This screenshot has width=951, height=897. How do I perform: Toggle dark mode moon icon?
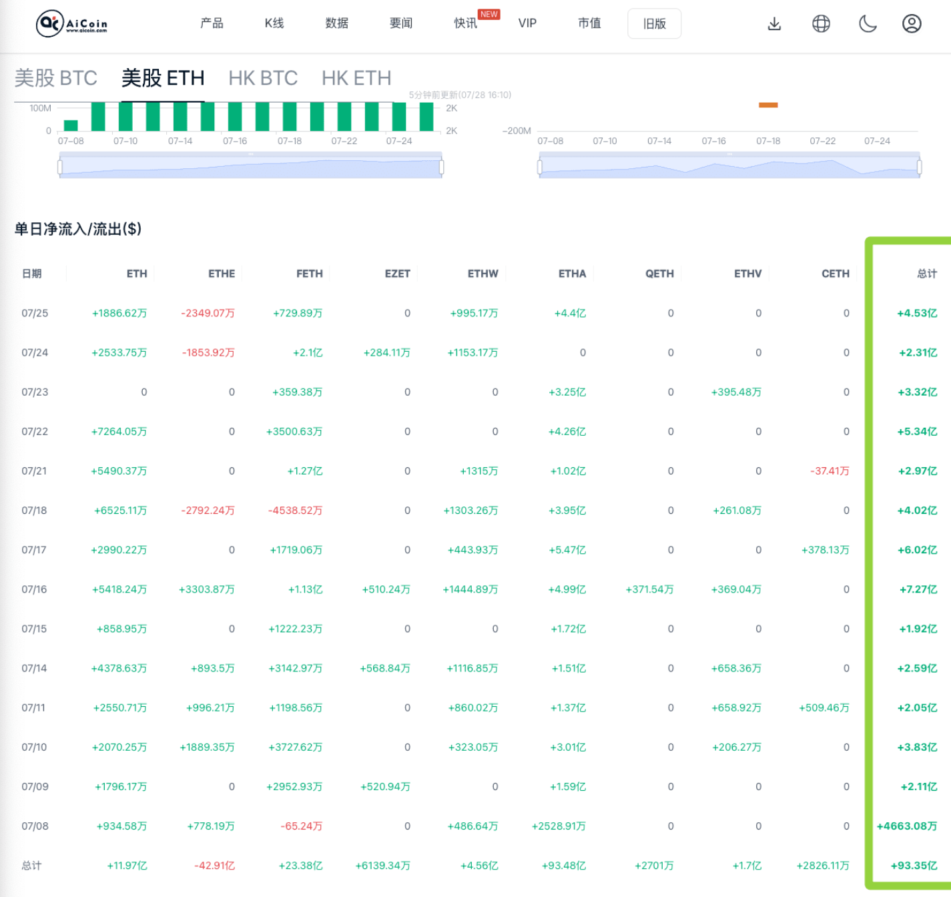[867, 24]
